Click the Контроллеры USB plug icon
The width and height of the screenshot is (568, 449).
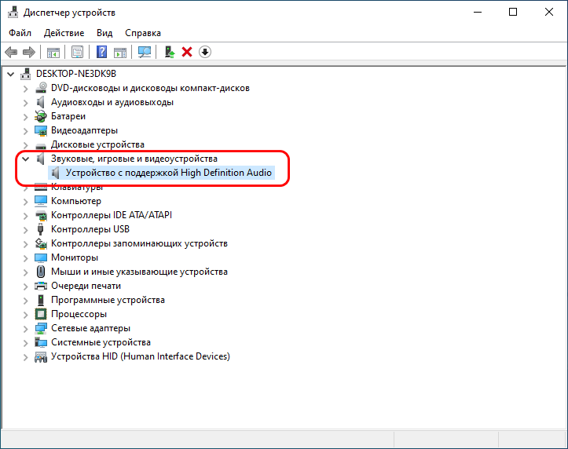point(41,229)
